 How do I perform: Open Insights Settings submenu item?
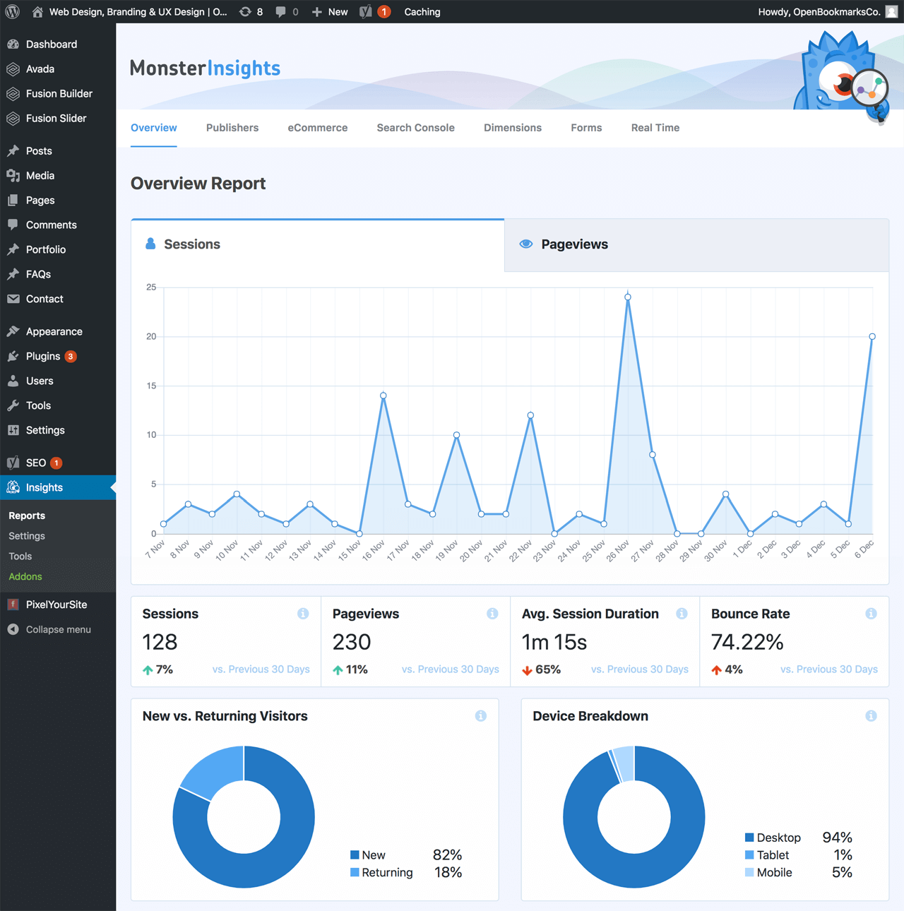pyautogui.click(x=27, y=536)
